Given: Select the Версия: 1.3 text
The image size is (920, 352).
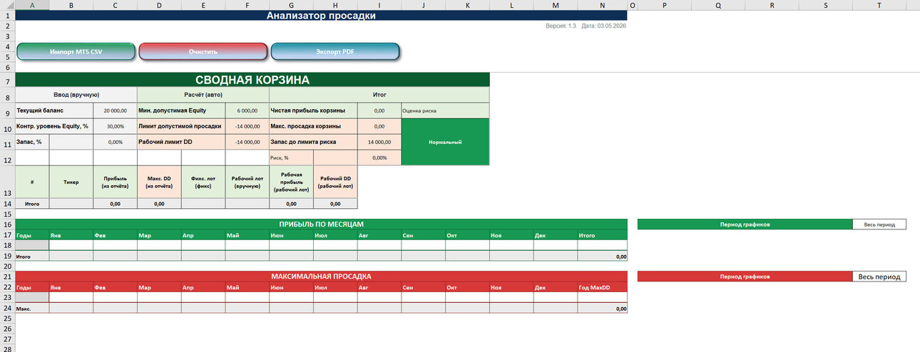Looking at the screenshot, I should (x=562, y=26).
